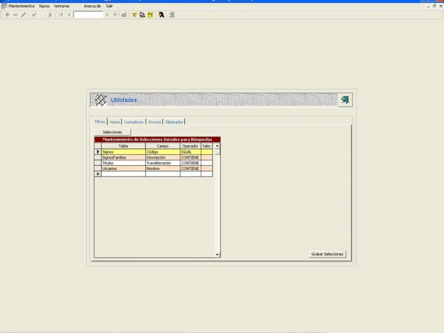Restore the inner window with restore button
Screen dimensions: 444x333
[435, 6]
